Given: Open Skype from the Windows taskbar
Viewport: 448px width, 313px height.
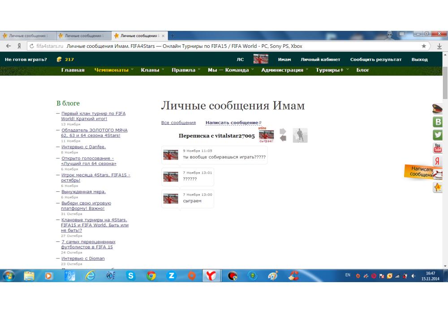Looking at the screenshot, I should [x=131, y=276].
